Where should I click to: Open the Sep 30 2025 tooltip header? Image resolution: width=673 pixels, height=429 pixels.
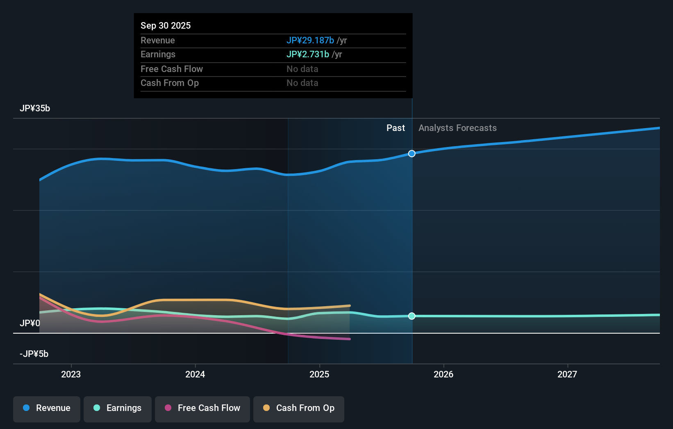pos(166,25)
